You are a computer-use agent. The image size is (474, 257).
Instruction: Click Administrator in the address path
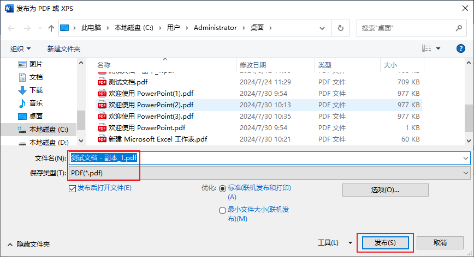(x=215, y=28)
